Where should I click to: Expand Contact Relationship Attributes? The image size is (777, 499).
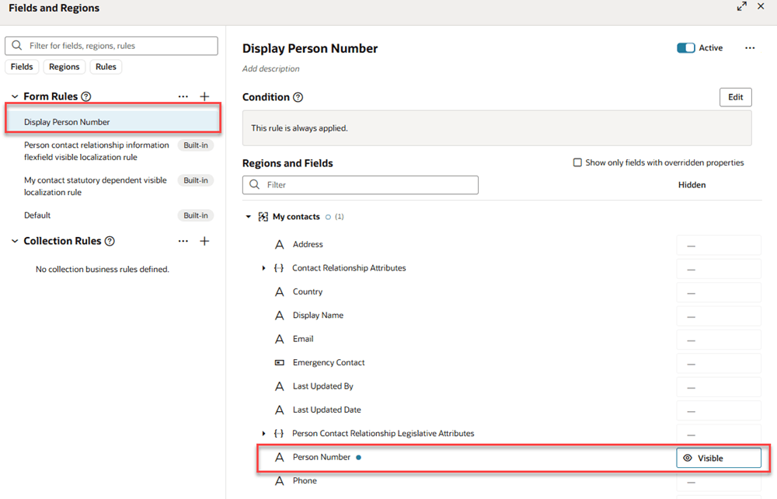coord(263,268)
